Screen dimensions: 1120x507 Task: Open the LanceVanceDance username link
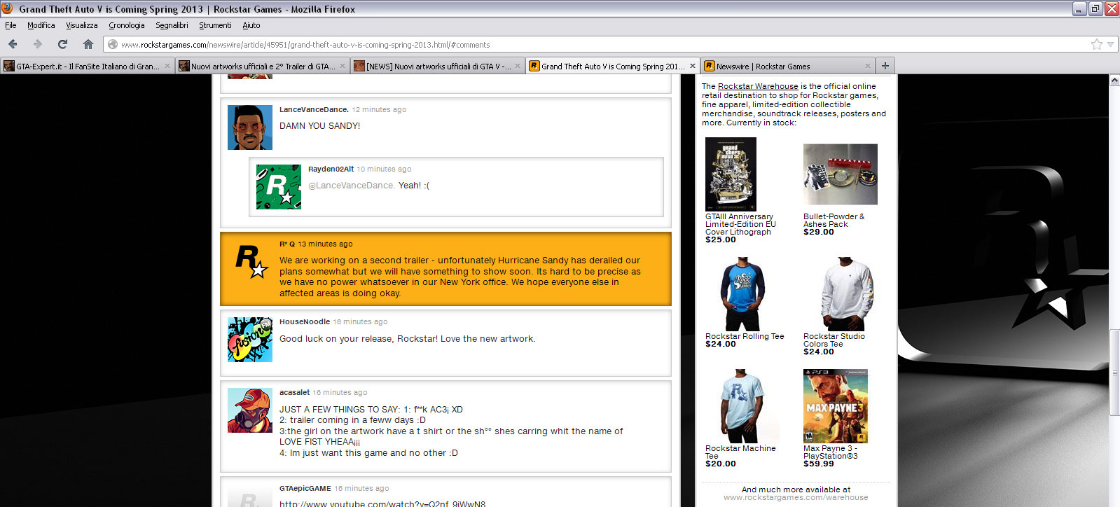(314, 109)
